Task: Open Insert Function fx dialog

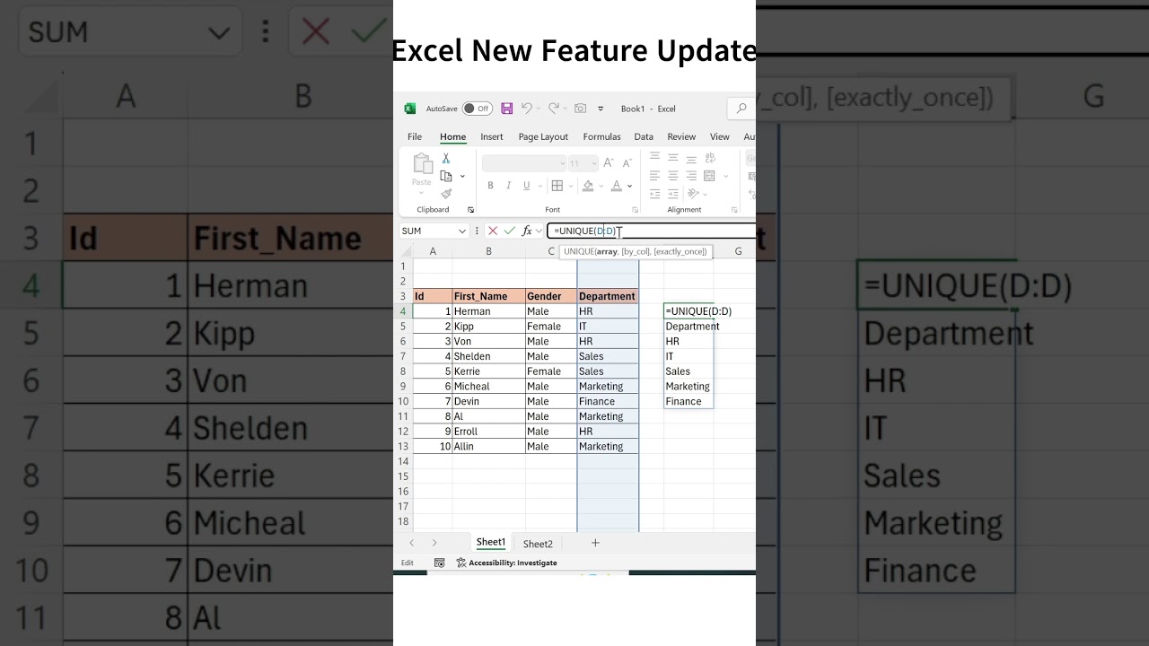Action: tap(527, 231)
